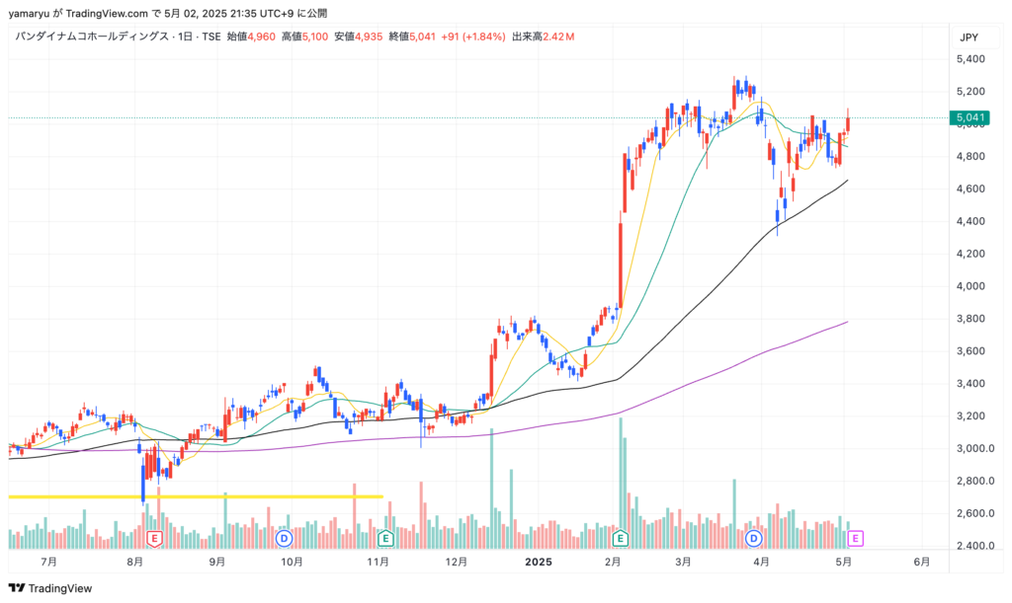Click the 2,400.0 price axis label
This screenshot has height=603, width=1012.
click(x=975, y=546)
